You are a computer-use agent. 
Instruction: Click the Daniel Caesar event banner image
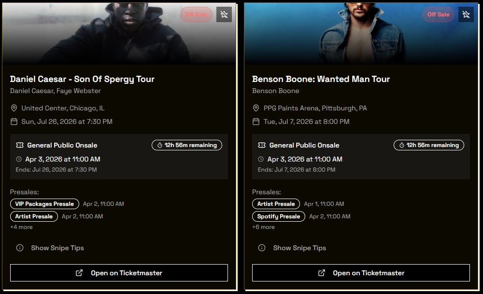[x=119, y=34]
